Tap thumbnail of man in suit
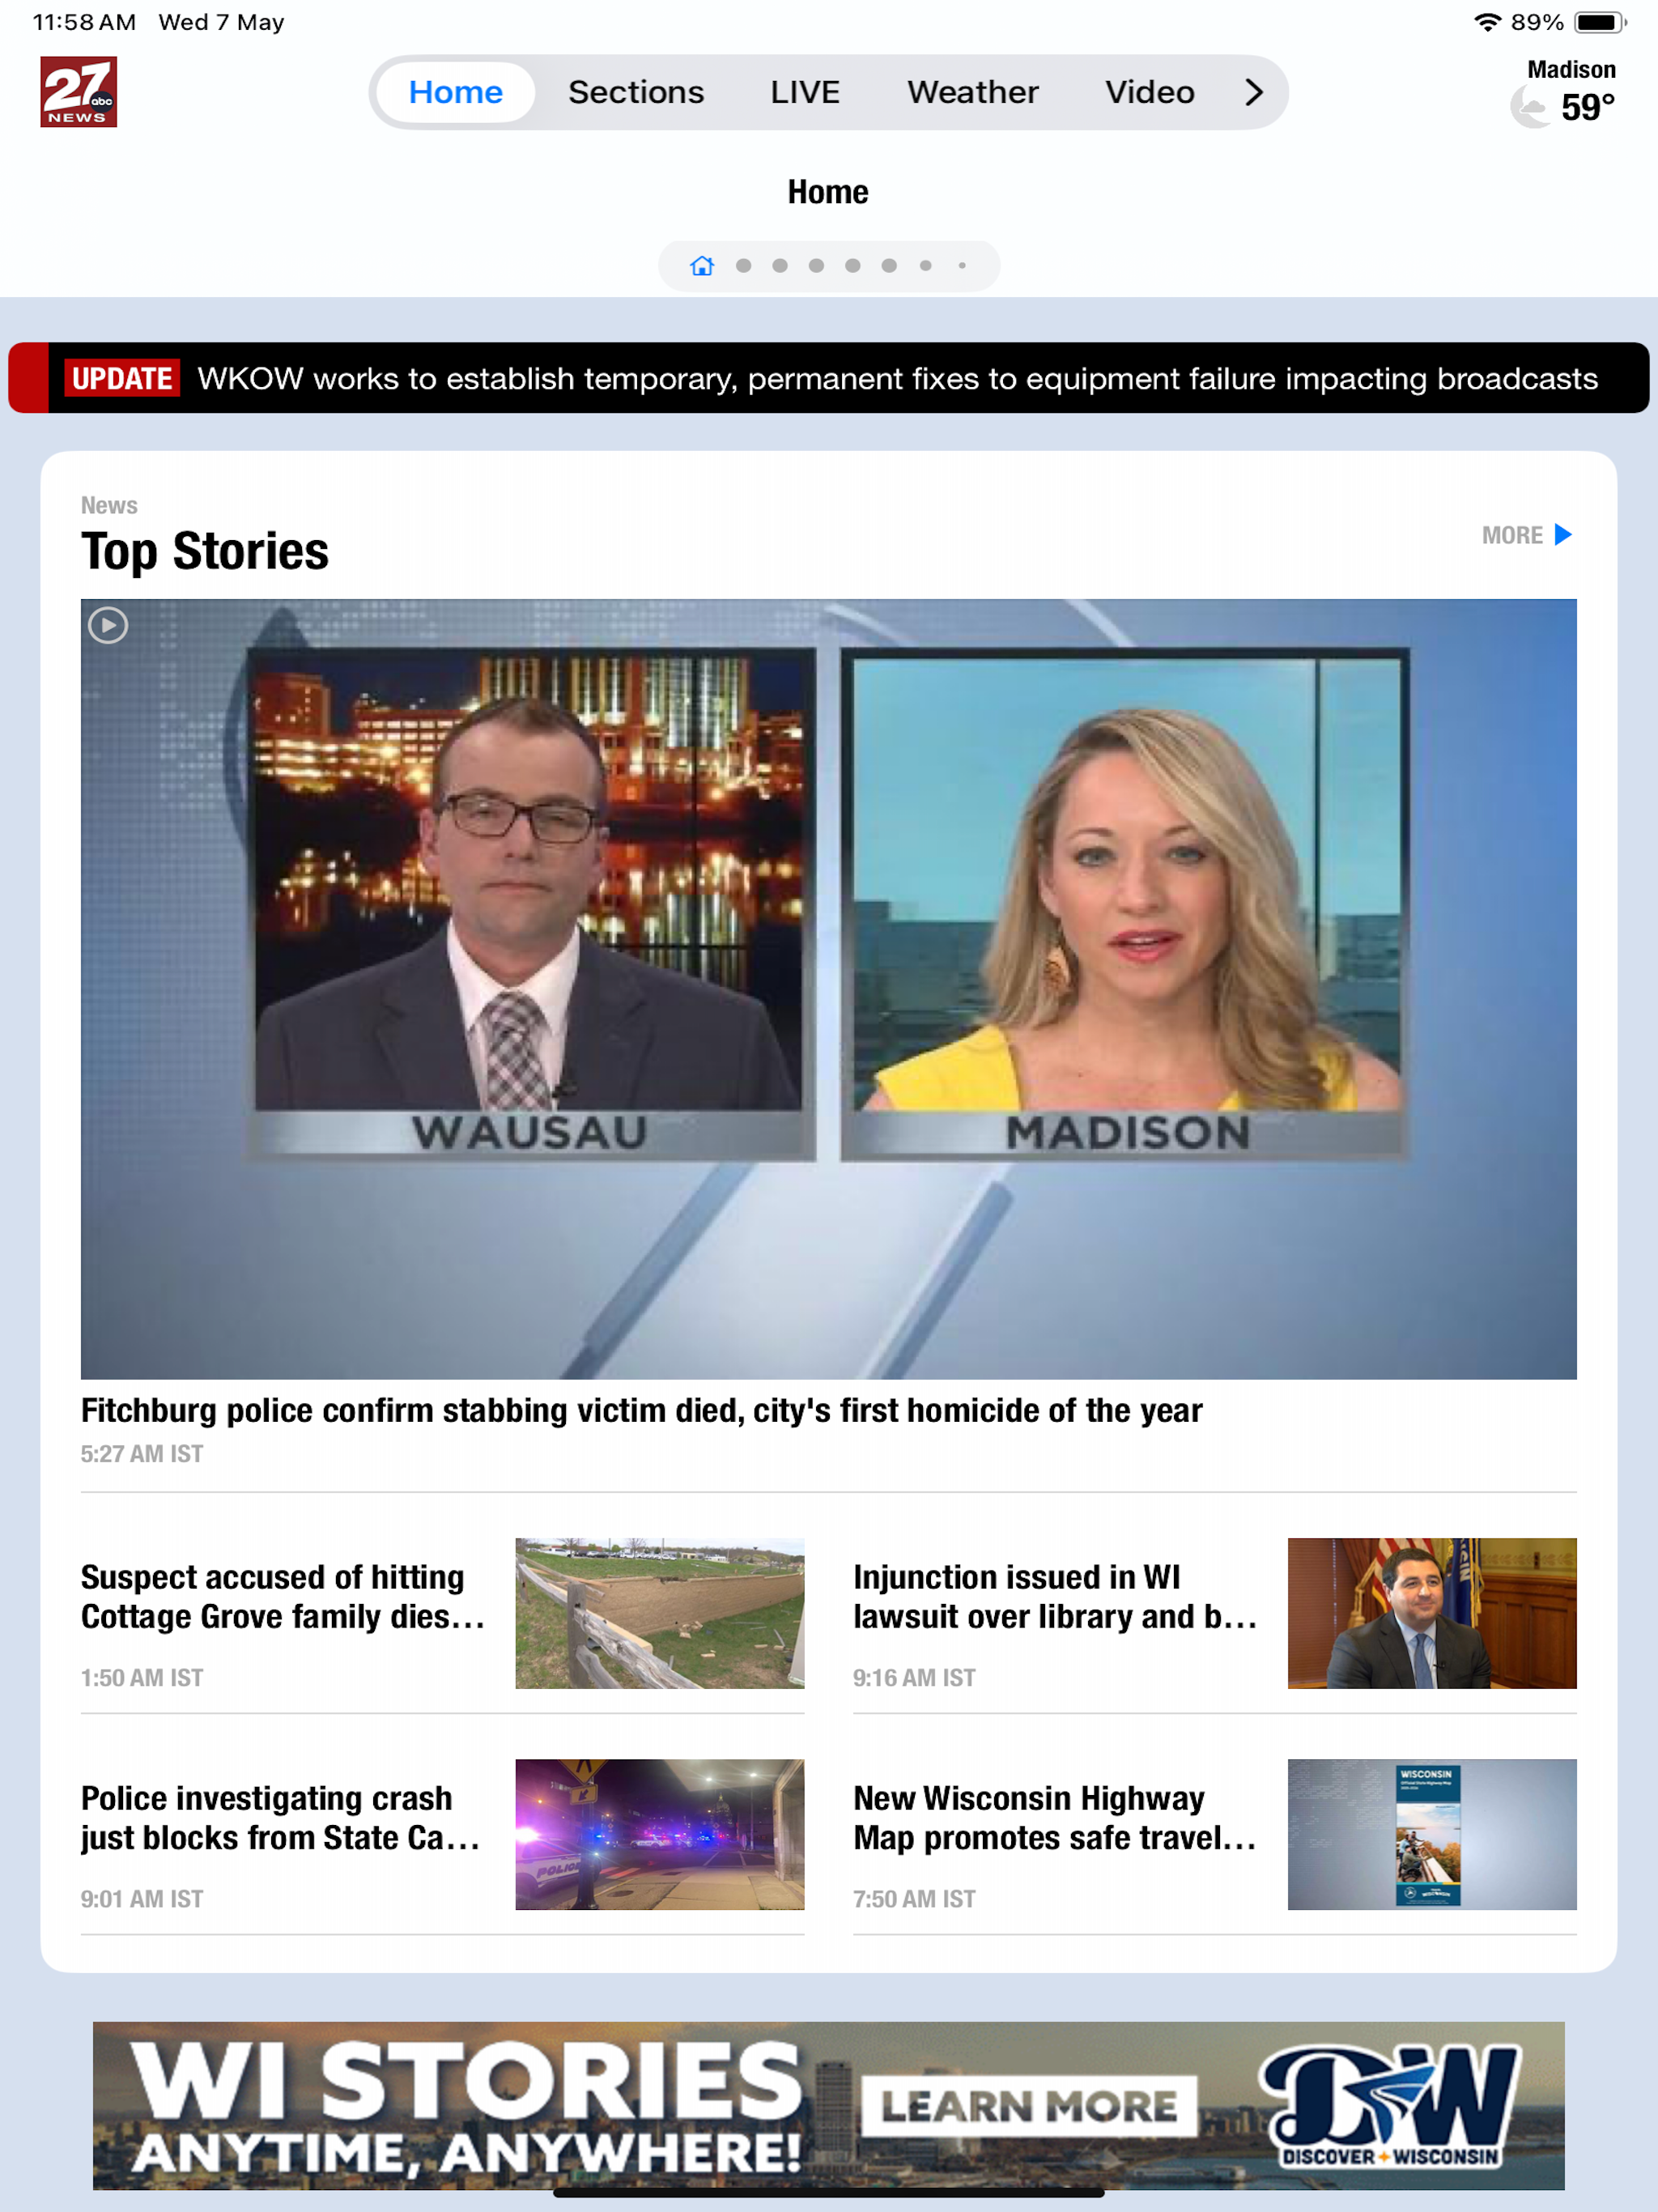This screenshot has width=1658, height=2212. pos(1432,1613)
